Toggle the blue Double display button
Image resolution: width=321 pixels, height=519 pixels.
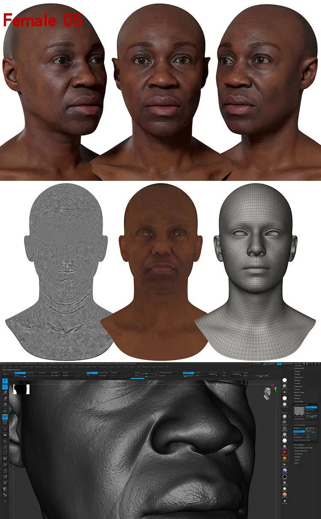coord(92,373)
